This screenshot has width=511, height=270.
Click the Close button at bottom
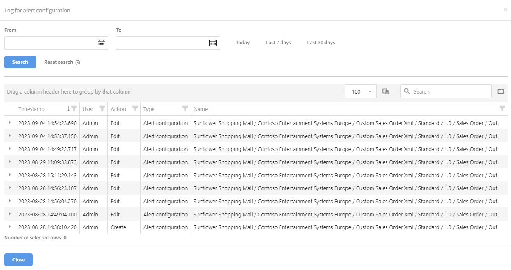click(x=18, y=260)
